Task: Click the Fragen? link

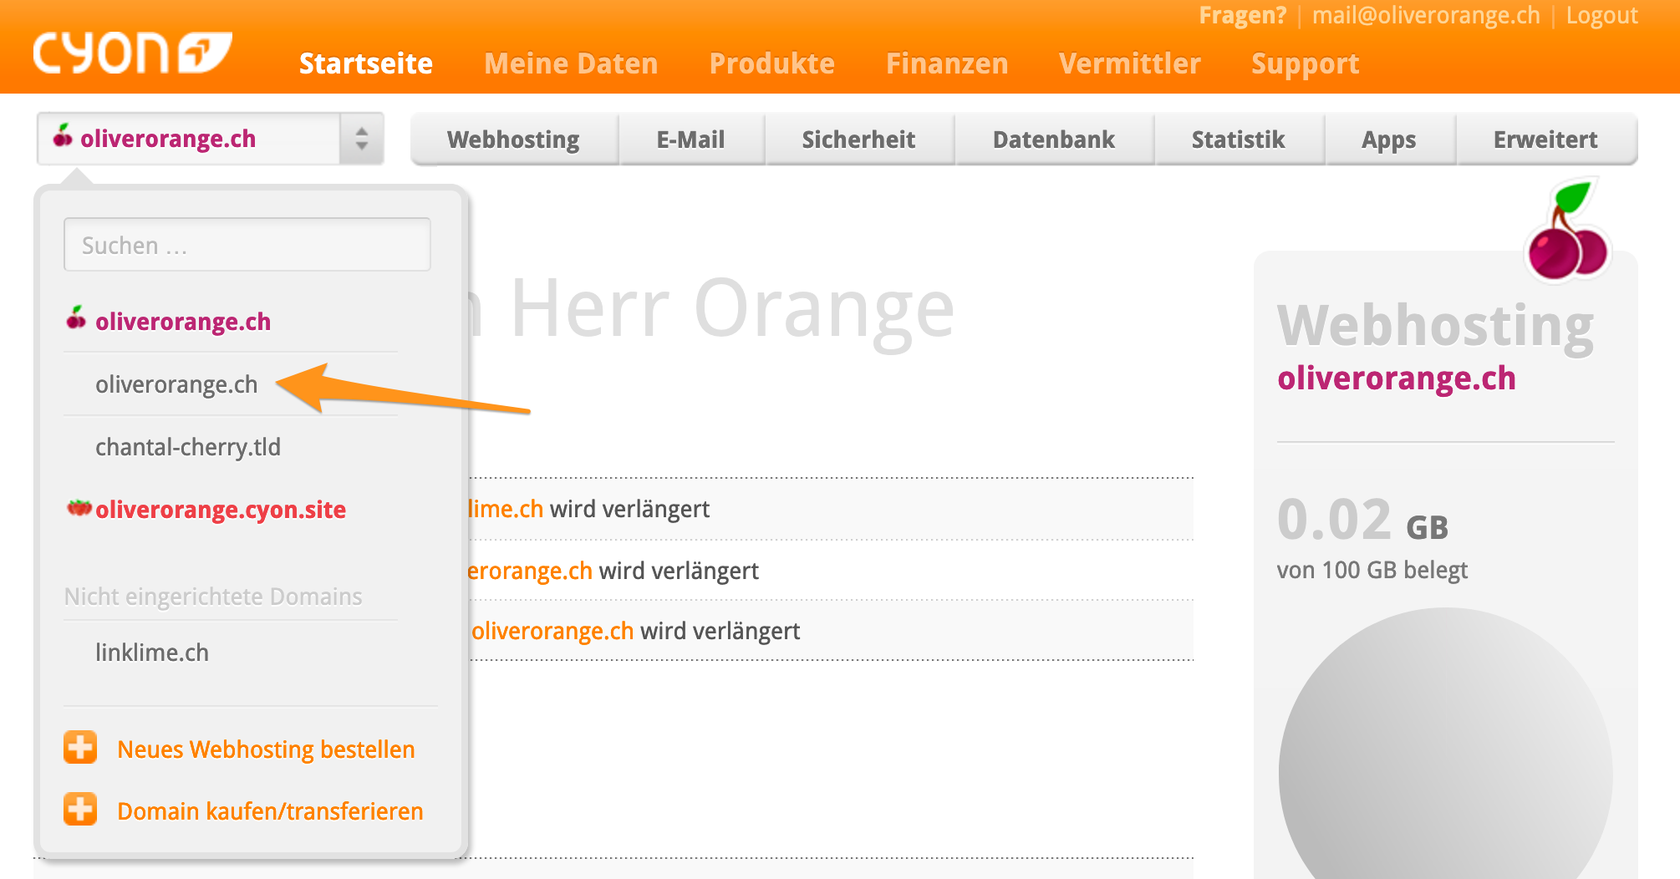Action: pyautogui.click(x=1243, y=16)
